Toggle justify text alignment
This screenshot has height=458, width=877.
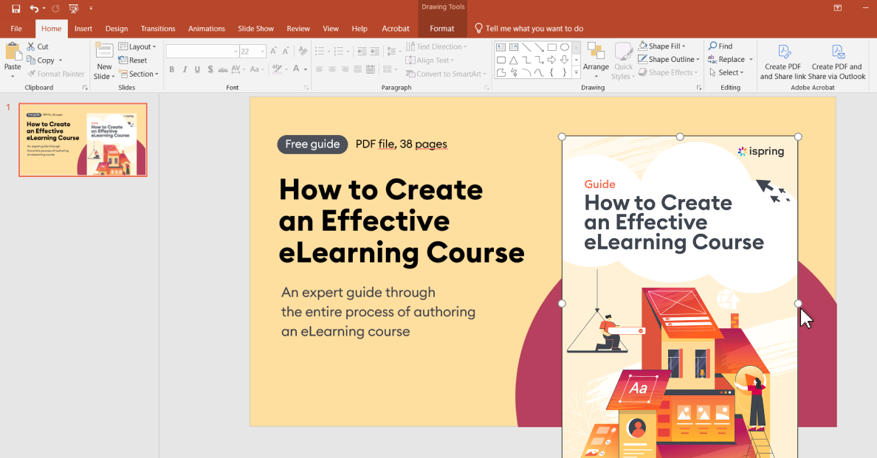pos(357,69)
